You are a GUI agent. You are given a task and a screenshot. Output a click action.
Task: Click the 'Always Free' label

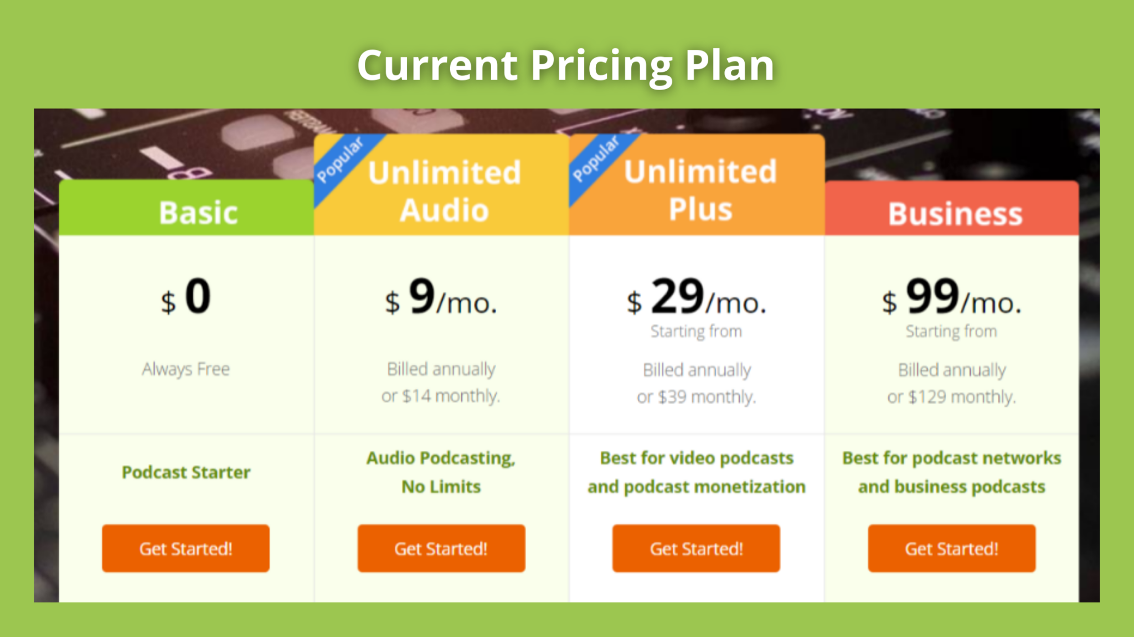point(186,369)
